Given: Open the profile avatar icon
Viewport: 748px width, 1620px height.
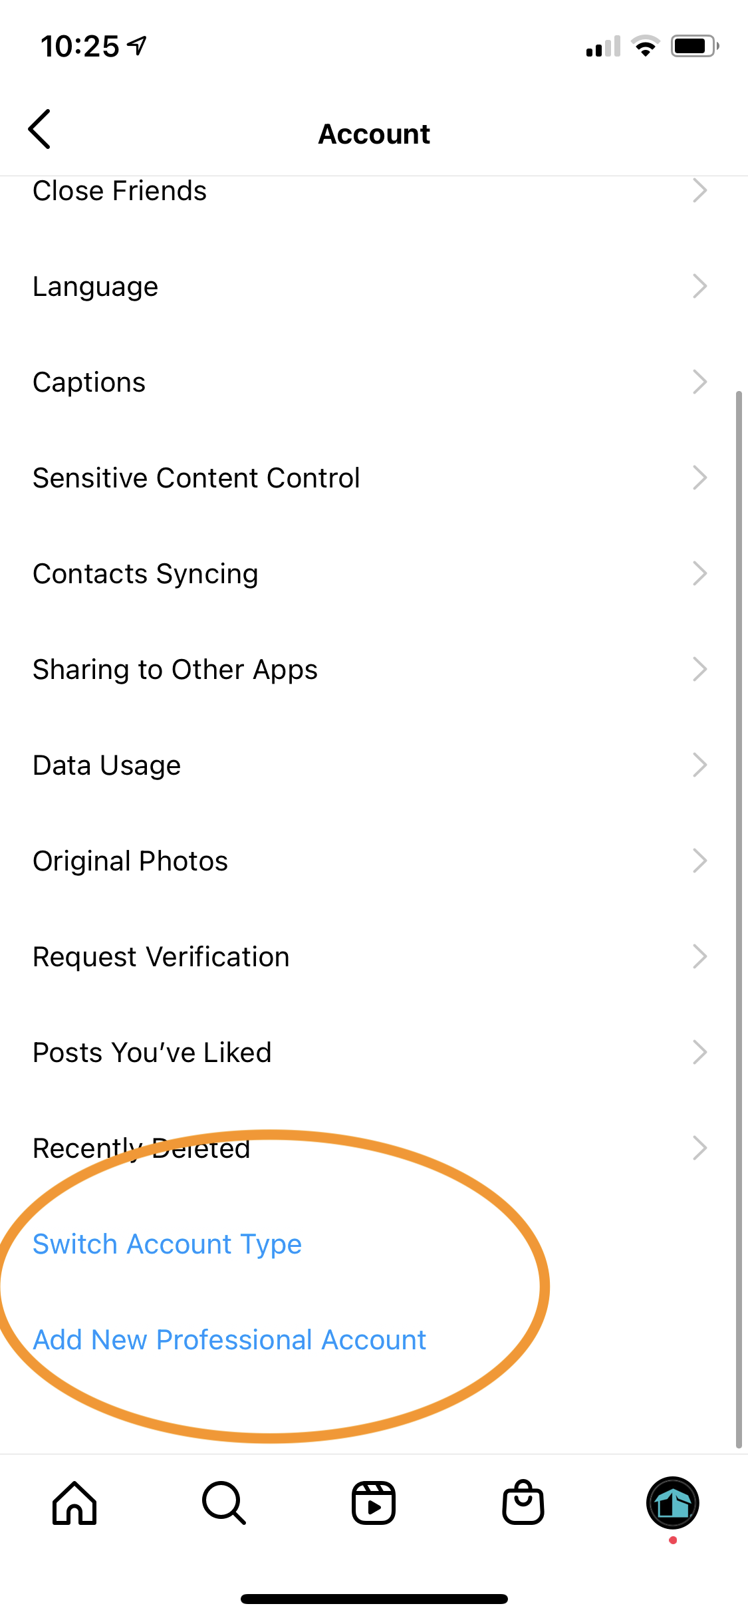Looking at the screenshot, I should (x=673, y=1503).
